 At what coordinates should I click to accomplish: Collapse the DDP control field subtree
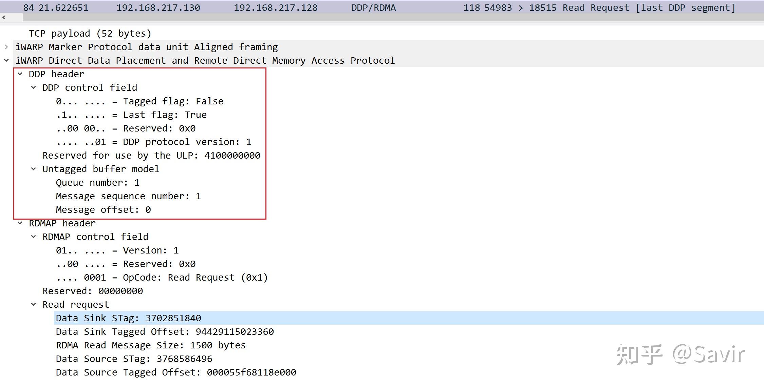[x=33, y=87]
